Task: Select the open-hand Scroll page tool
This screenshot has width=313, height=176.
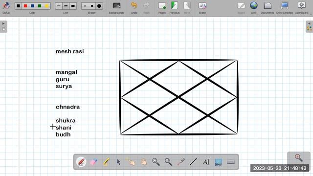Action: (x=143, y=162)
